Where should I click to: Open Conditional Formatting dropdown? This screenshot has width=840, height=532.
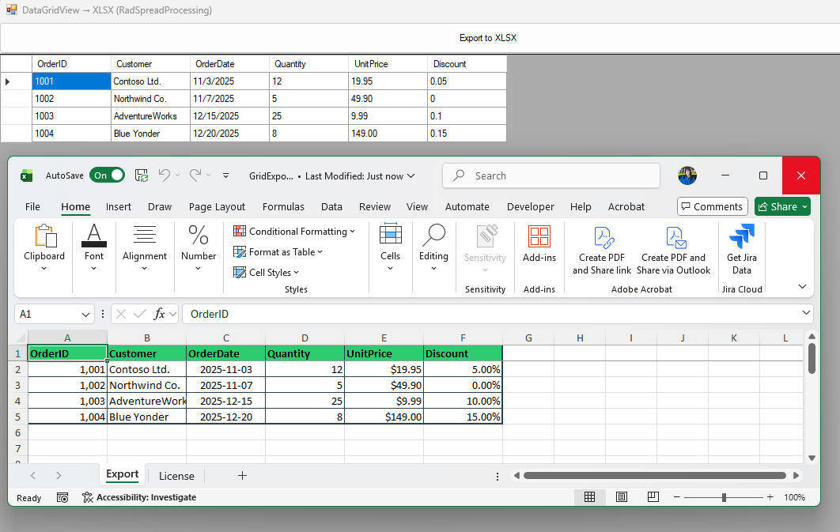click(x=294, y=231)
